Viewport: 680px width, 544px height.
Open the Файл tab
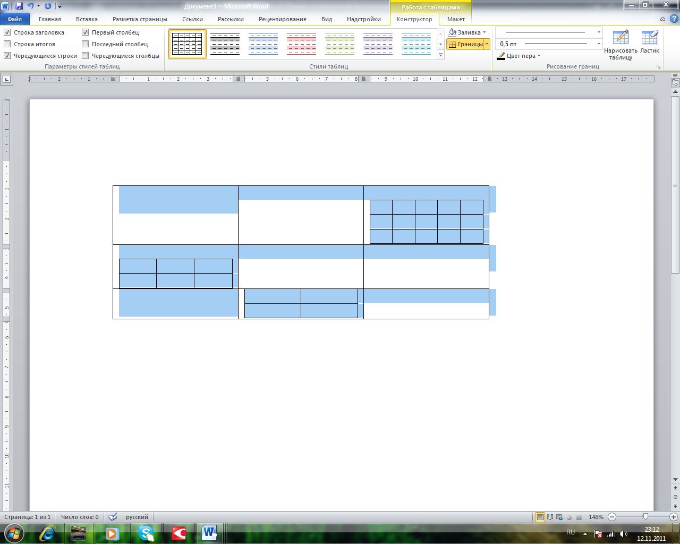[x=15, y=19]
